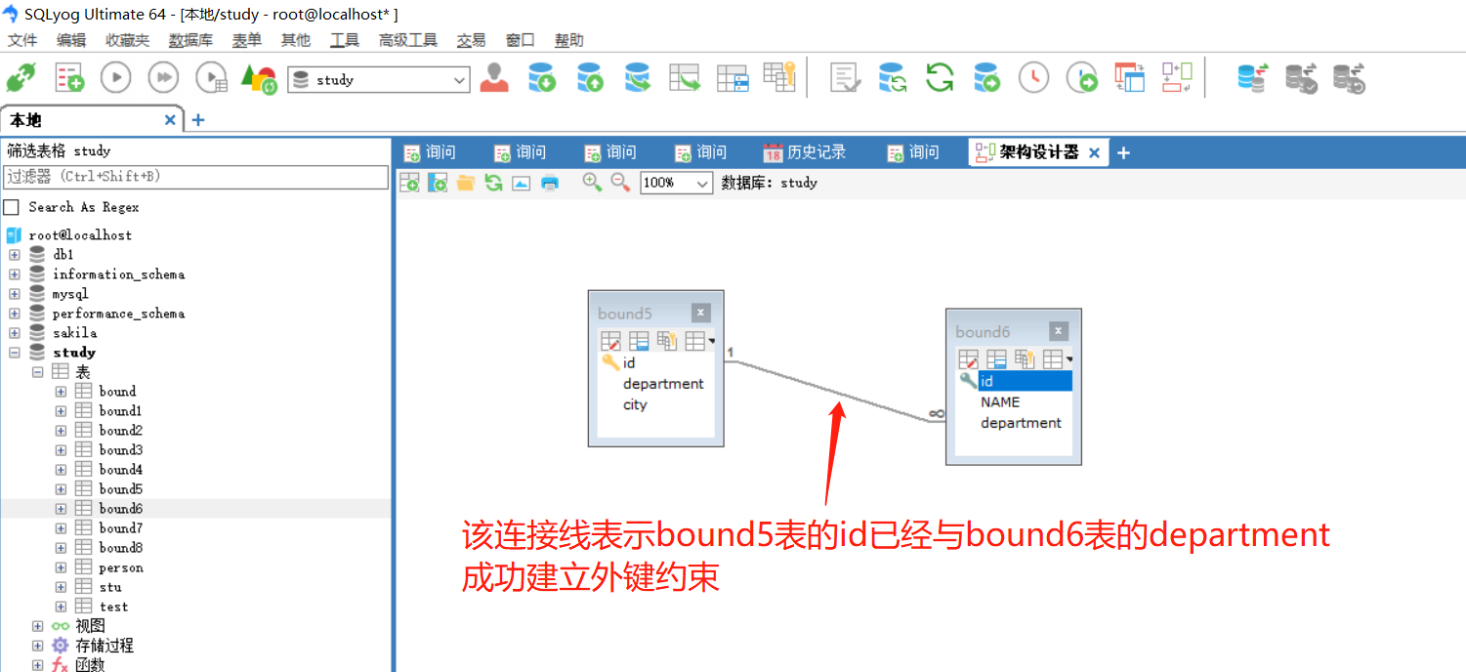
Task: Close the 本地 connection tab
Action: point(170,119)
